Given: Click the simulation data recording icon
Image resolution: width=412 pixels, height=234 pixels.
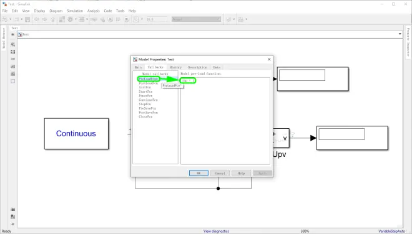Looking at the screenshot, I should point(136,19).
